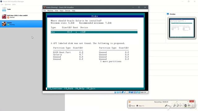
Task: Click F2_Continue in installer footer
Action: [55, 88]
